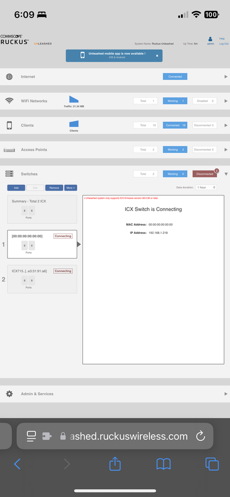Click the Admin & Services gear icon

click(9, 394)
